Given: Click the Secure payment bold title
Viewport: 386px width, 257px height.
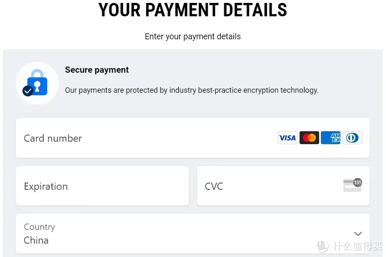Looking at the screenshot, I should (97, 70).
